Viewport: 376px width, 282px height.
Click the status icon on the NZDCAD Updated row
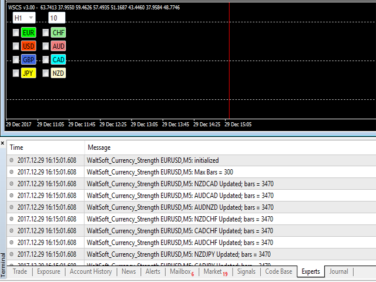pos(11,183)
